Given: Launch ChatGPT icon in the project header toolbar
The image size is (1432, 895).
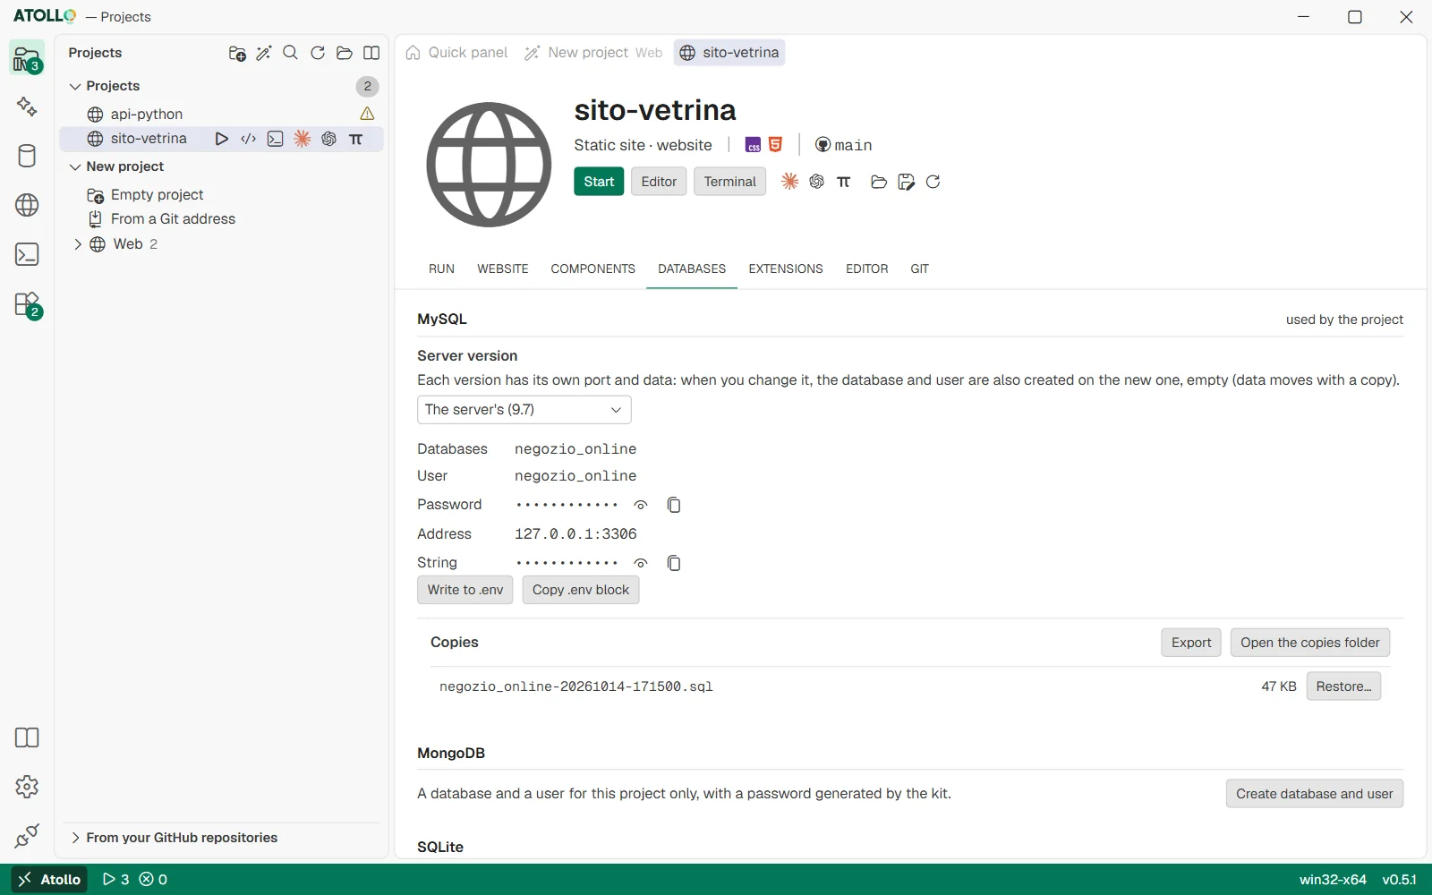Looking at the screenshot, I should tap(816, 182).
